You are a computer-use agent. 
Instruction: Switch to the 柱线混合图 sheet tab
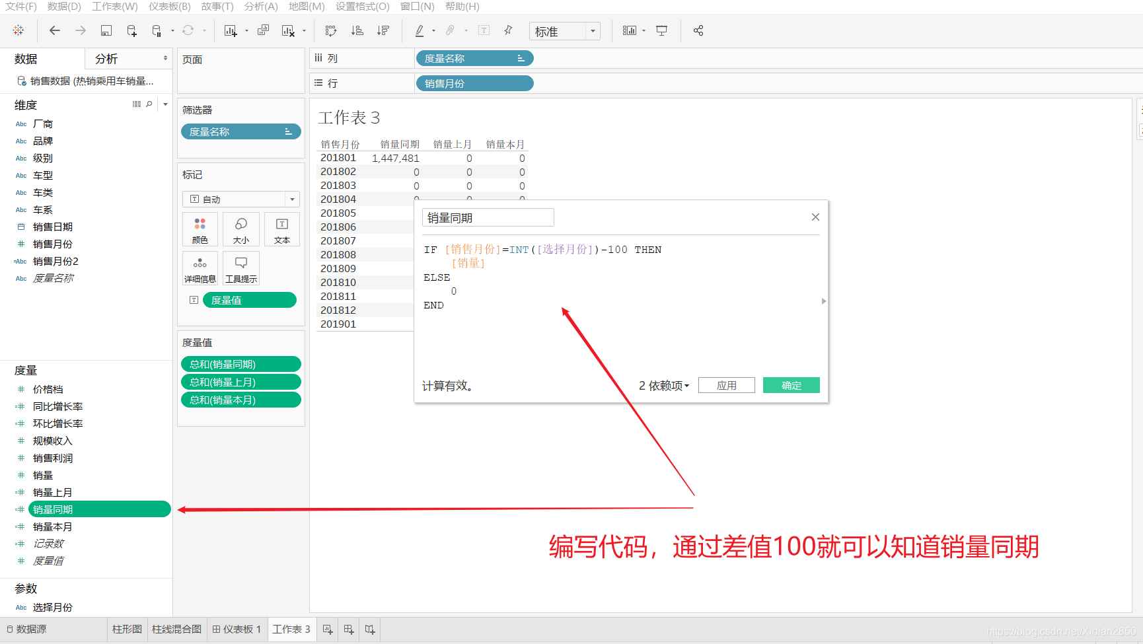point(176,629)
